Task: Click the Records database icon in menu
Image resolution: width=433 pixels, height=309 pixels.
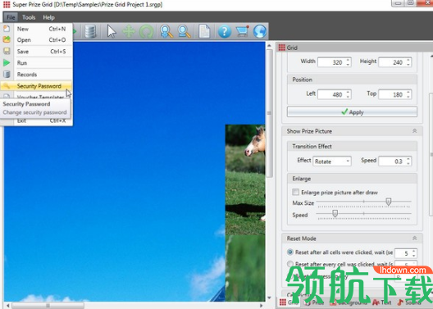Action: click(7, 75)
